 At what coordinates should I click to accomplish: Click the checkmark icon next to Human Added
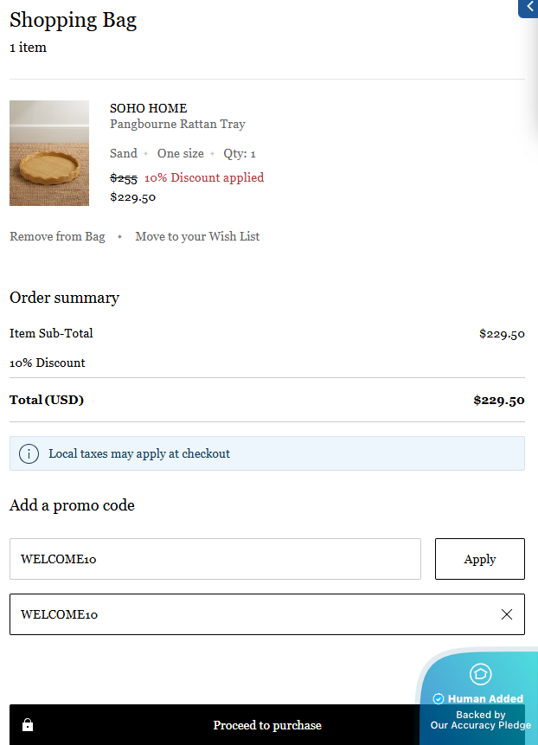(x=439, y=699)
